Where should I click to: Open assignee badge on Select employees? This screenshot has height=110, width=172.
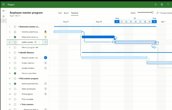click(x=45, y=89)
